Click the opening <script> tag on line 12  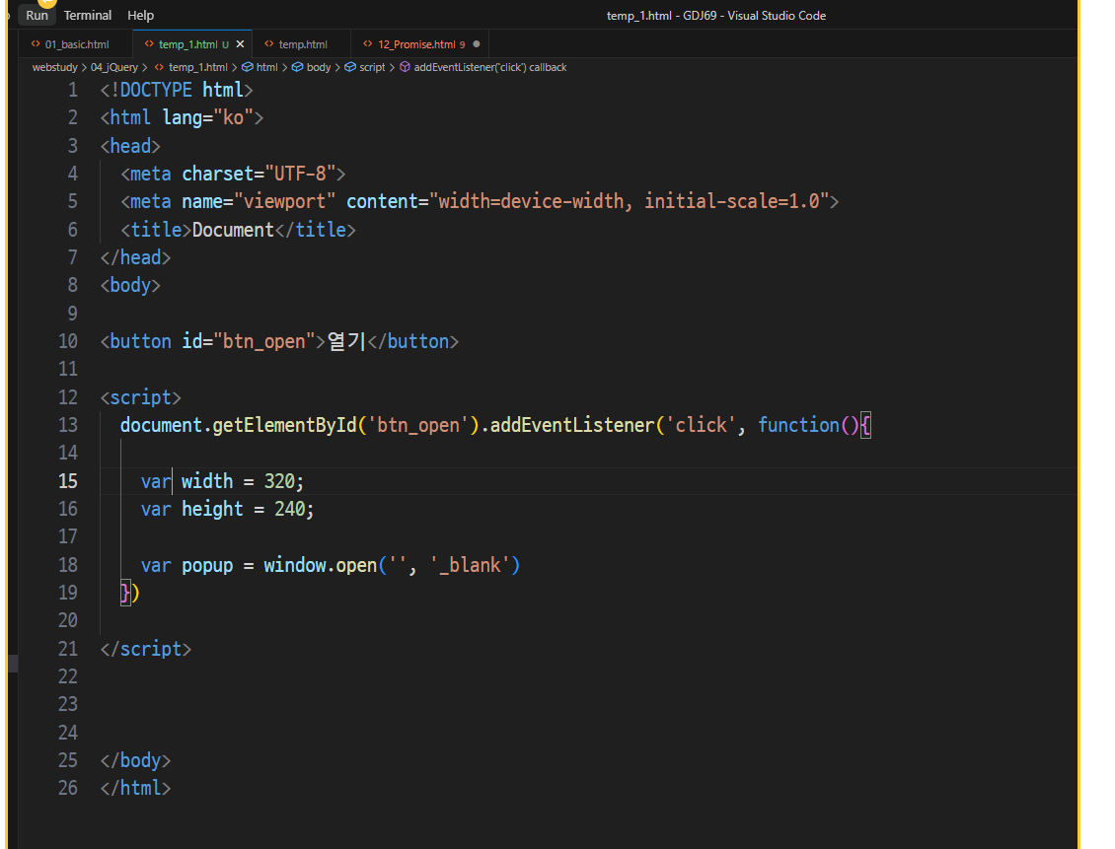click(141, 397)
